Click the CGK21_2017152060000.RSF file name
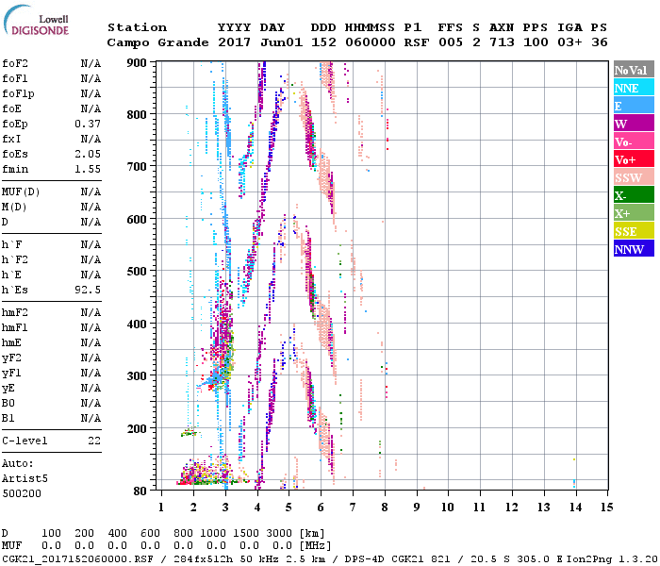The image size is (660, 566). click(77, 558)
